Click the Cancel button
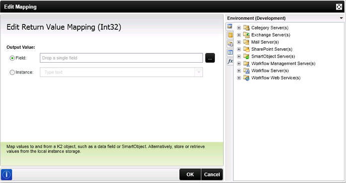The image size is (346, 183). 212,175
